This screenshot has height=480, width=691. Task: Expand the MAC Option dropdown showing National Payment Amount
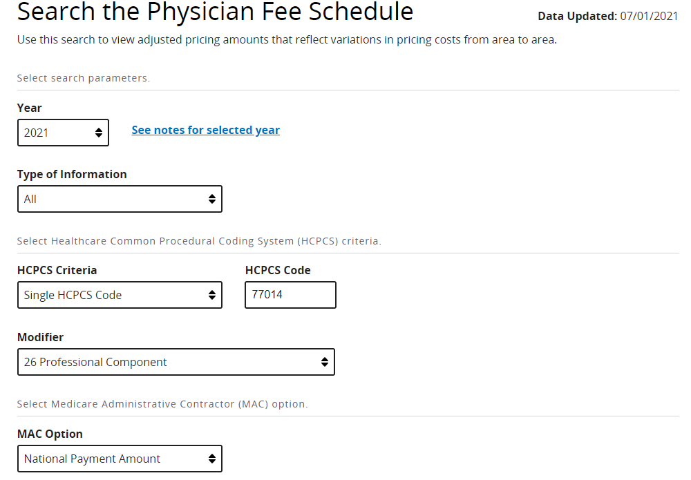tap(111, 459)
